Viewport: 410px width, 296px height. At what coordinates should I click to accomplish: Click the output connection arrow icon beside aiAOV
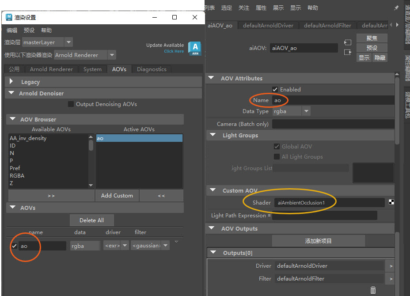pos(348,52)
